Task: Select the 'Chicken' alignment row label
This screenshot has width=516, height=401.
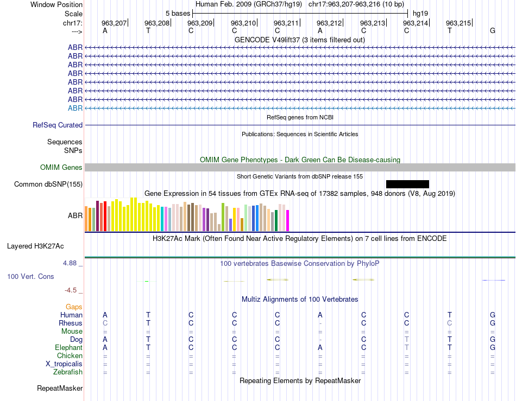Action: pyautogui.click(x=70, y=355)
